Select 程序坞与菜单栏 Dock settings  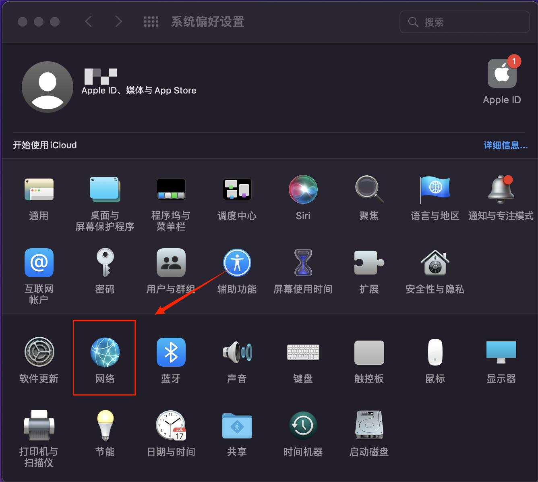tap(171, 190)
